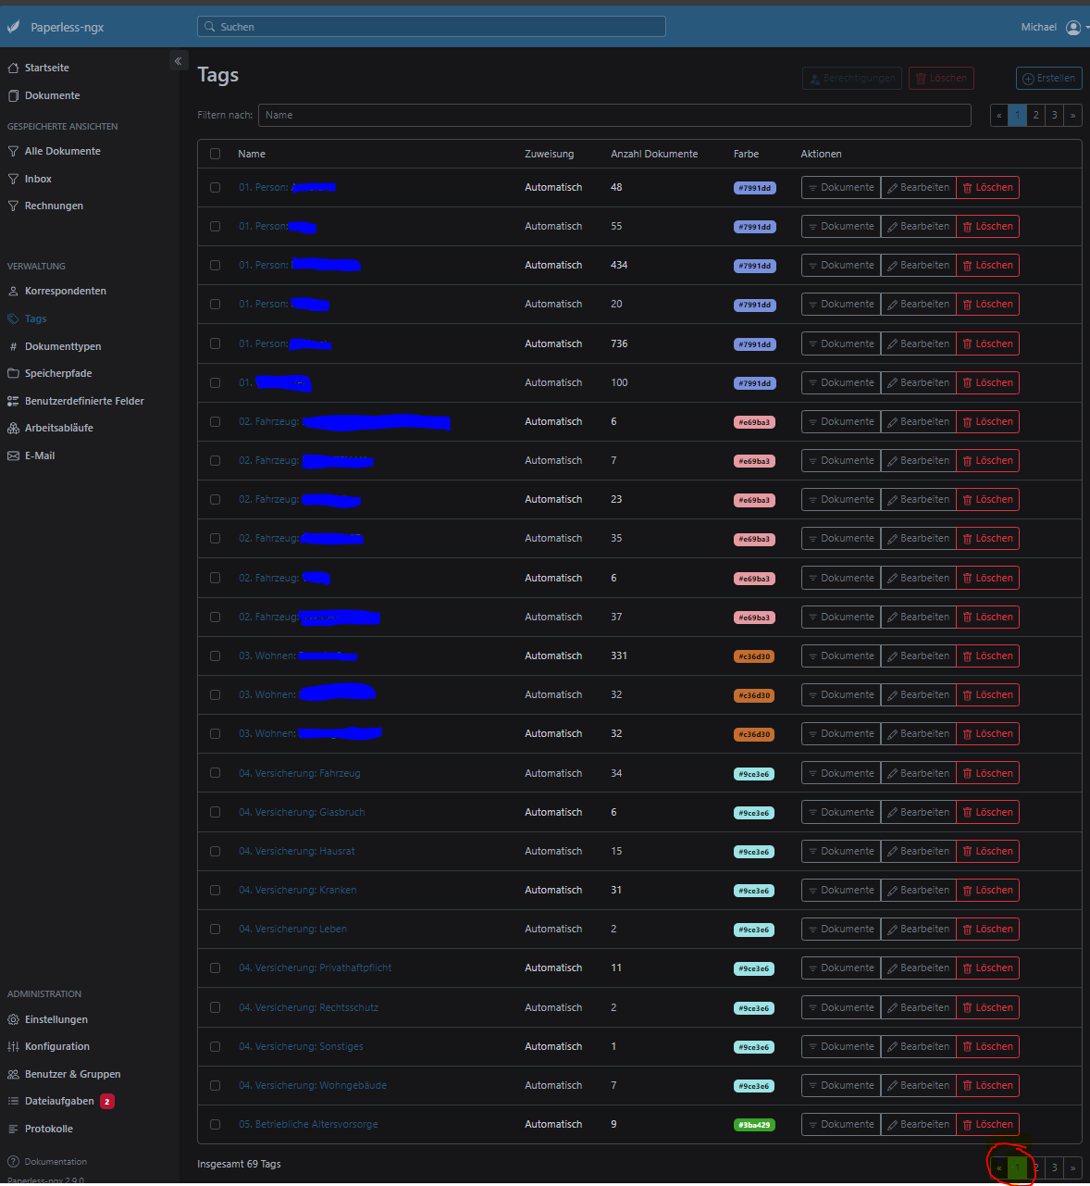
Task: Click the Name filter input field
Action: tap(614, 115)
